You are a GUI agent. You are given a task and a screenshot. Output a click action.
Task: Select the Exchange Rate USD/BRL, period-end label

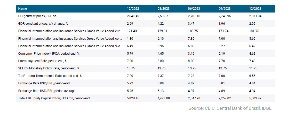tap(44, 83)
